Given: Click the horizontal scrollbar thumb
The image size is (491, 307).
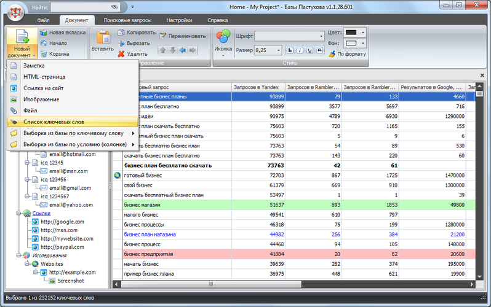Looking at the screenshot, I should click(x=212, y=284).
